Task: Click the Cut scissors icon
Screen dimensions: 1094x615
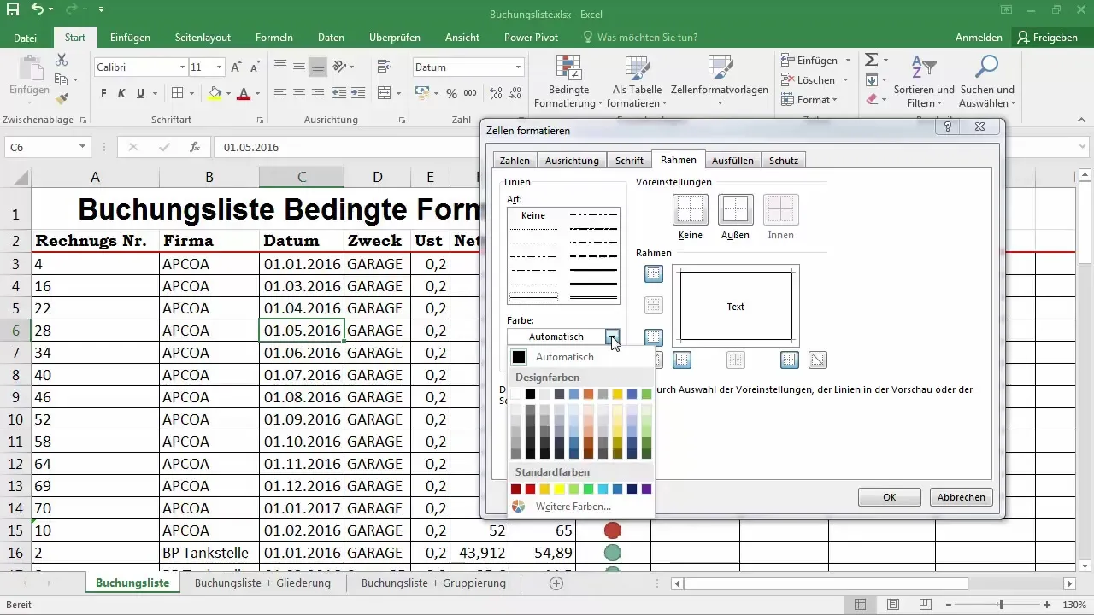Action: click(x=62, y=60)
